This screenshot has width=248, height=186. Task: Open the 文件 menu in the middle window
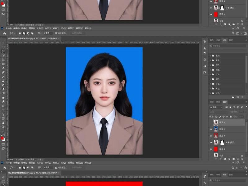pos(9,28)
